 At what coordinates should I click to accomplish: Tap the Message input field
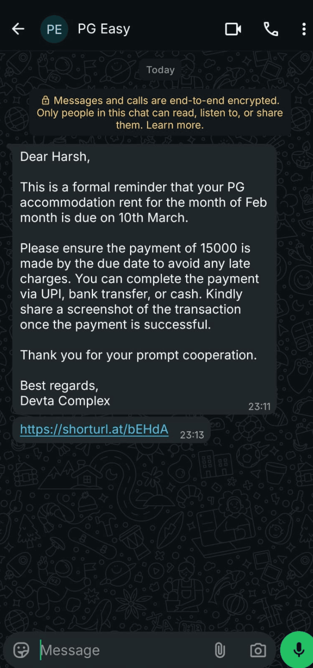coord(90,650)
